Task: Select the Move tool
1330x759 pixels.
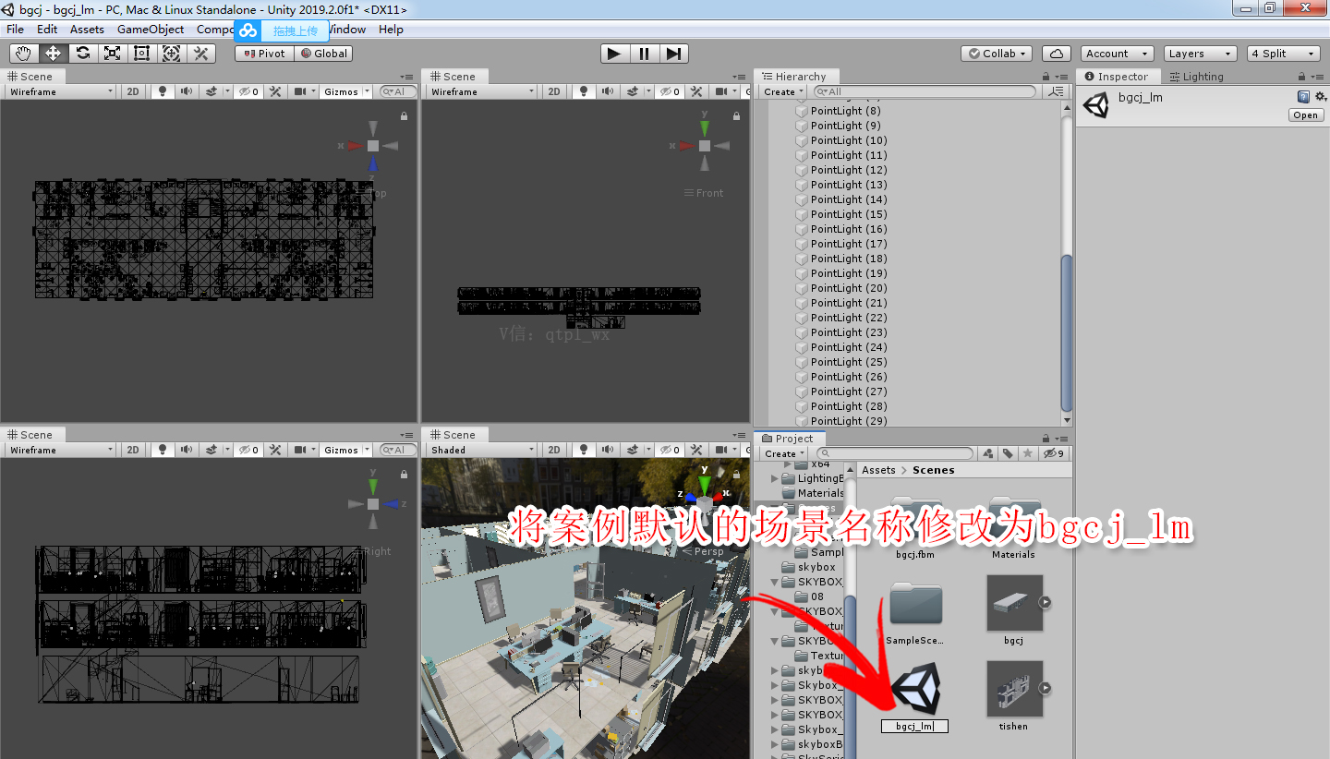Action: (53, 54)
